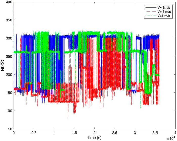Click x-axis tick label 3.5
Viewport: 177px width, 141px height.
pyautogui.click(x=155, y=133)
